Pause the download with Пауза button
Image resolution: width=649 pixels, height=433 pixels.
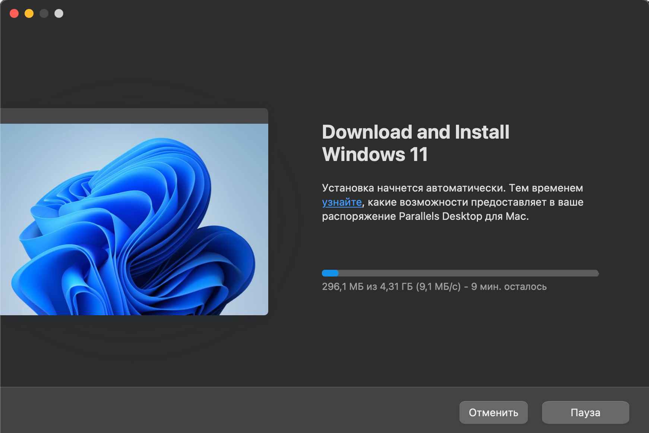click(585, 413)
